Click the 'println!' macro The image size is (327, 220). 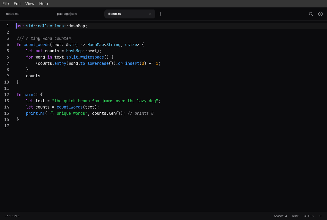click(x=35, y=114)
